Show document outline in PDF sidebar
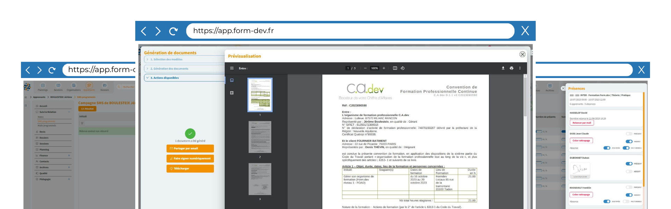671x209 pixels. click(232, 93)
